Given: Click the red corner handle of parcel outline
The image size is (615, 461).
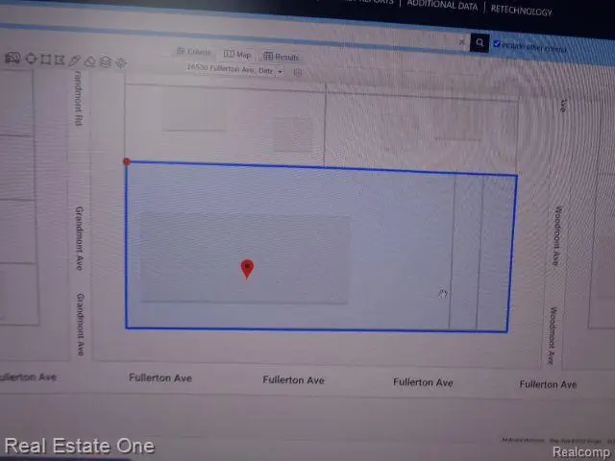Looking at the screenshot, I should point(127,161).
